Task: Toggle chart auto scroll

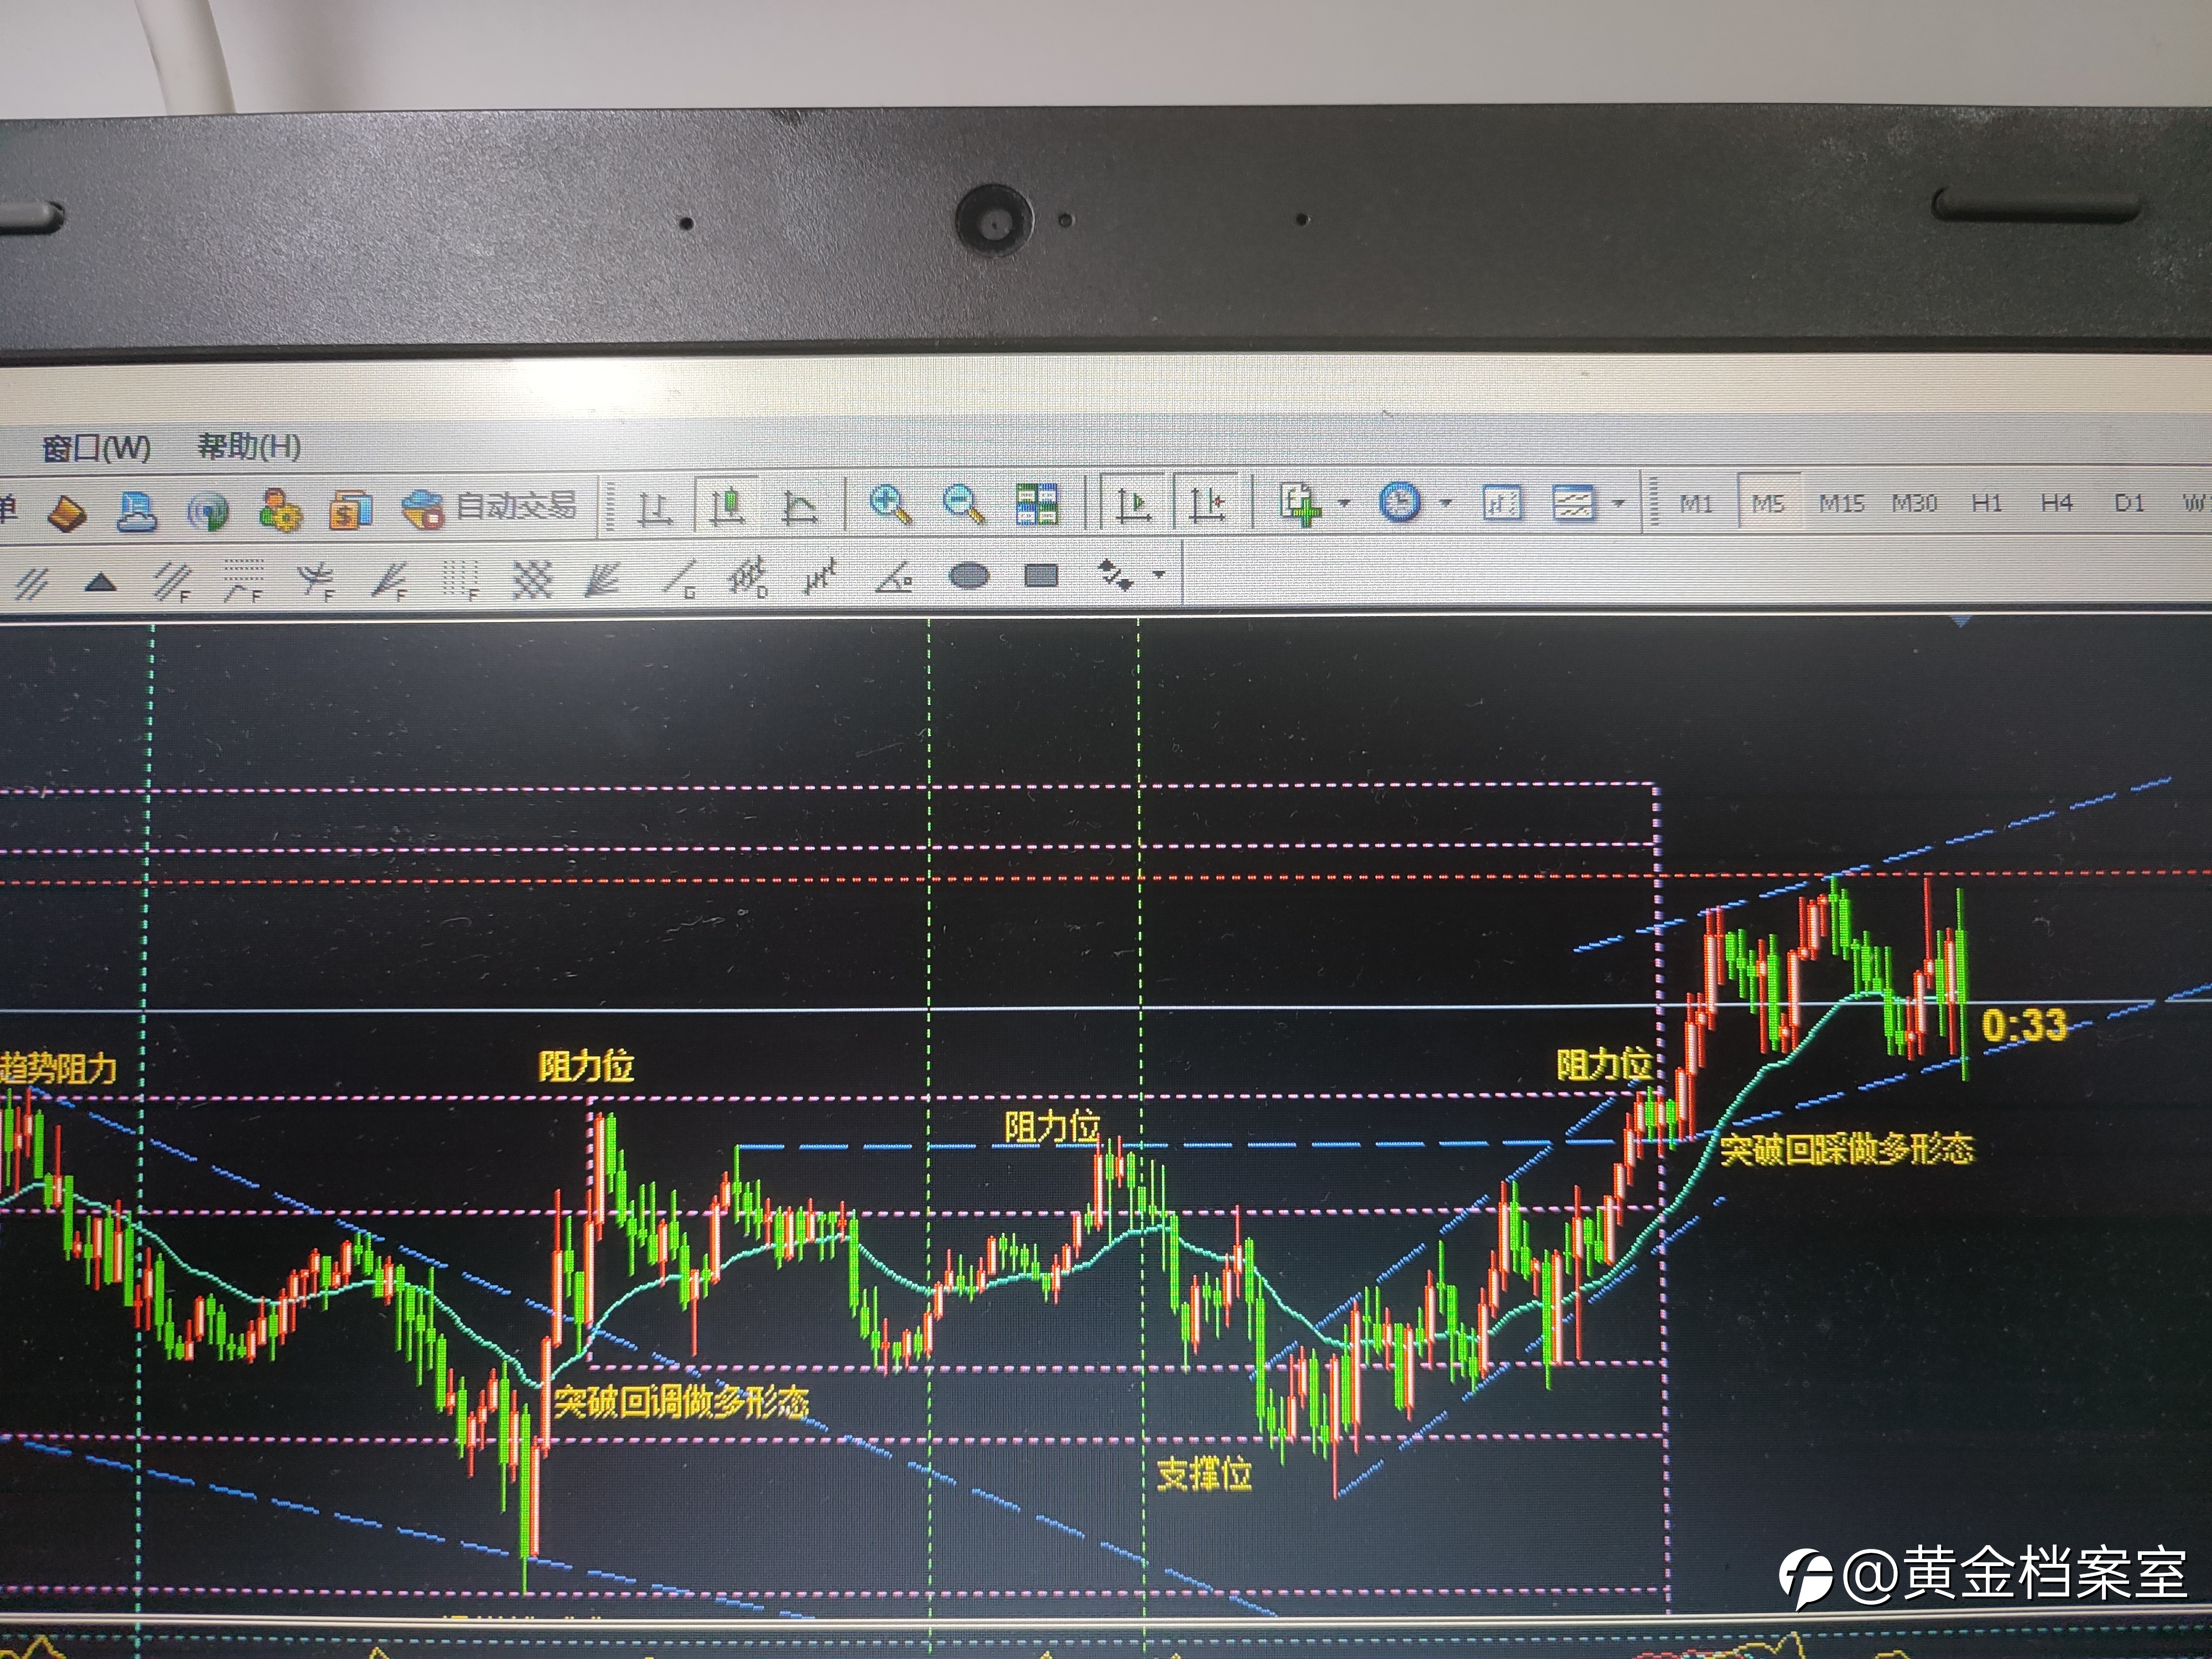Action: (x=1133, y=504)
